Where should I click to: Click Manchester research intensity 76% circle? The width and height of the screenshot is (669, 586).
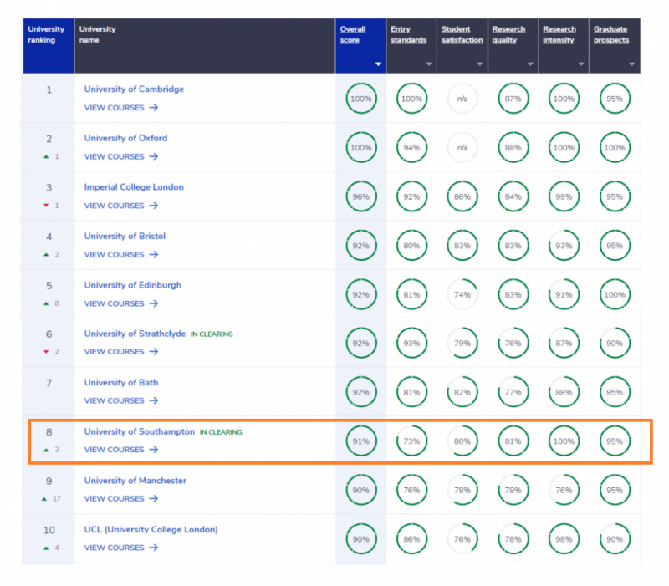[x=564, y=490]
